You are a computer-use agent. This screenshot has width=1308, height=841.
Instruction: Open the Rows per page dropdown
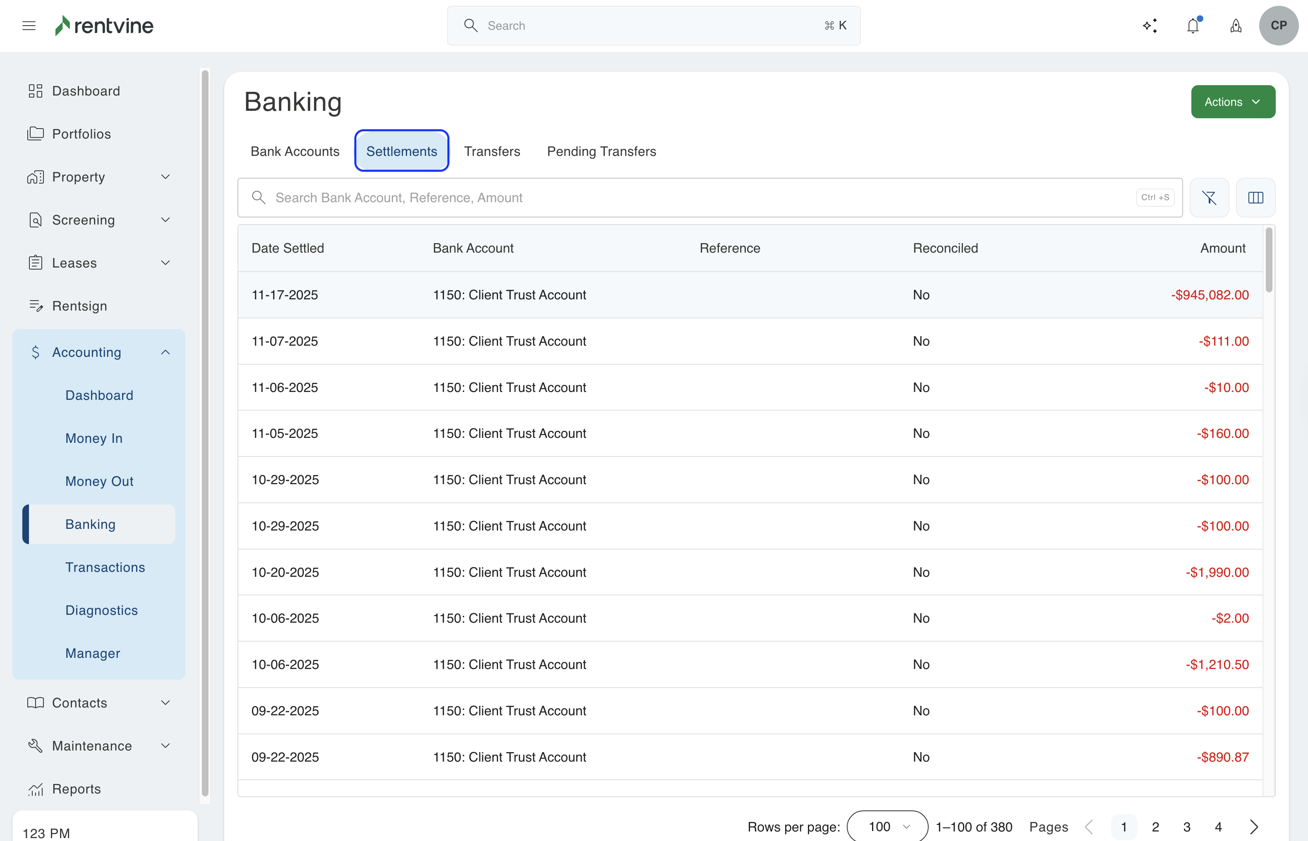(887, 826)
